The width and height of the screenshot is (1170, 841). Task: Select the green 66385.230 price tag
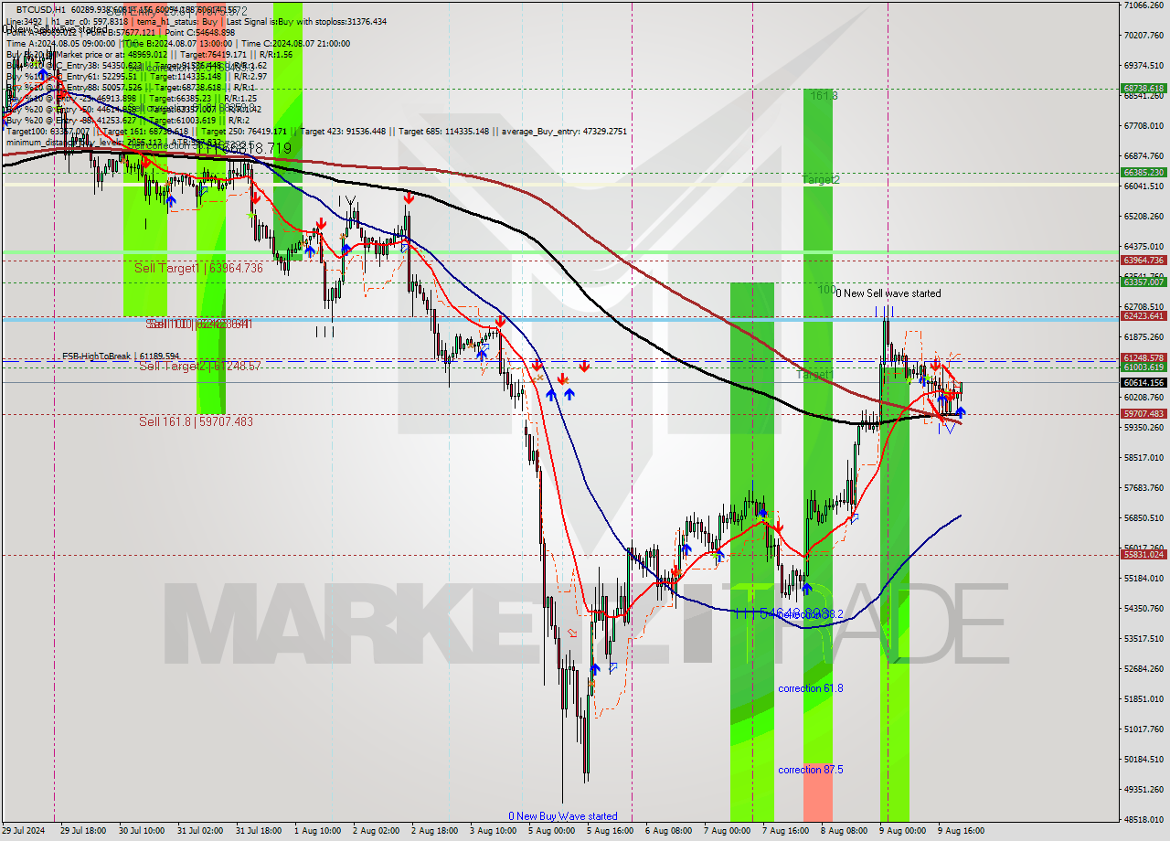point(1143,172)
